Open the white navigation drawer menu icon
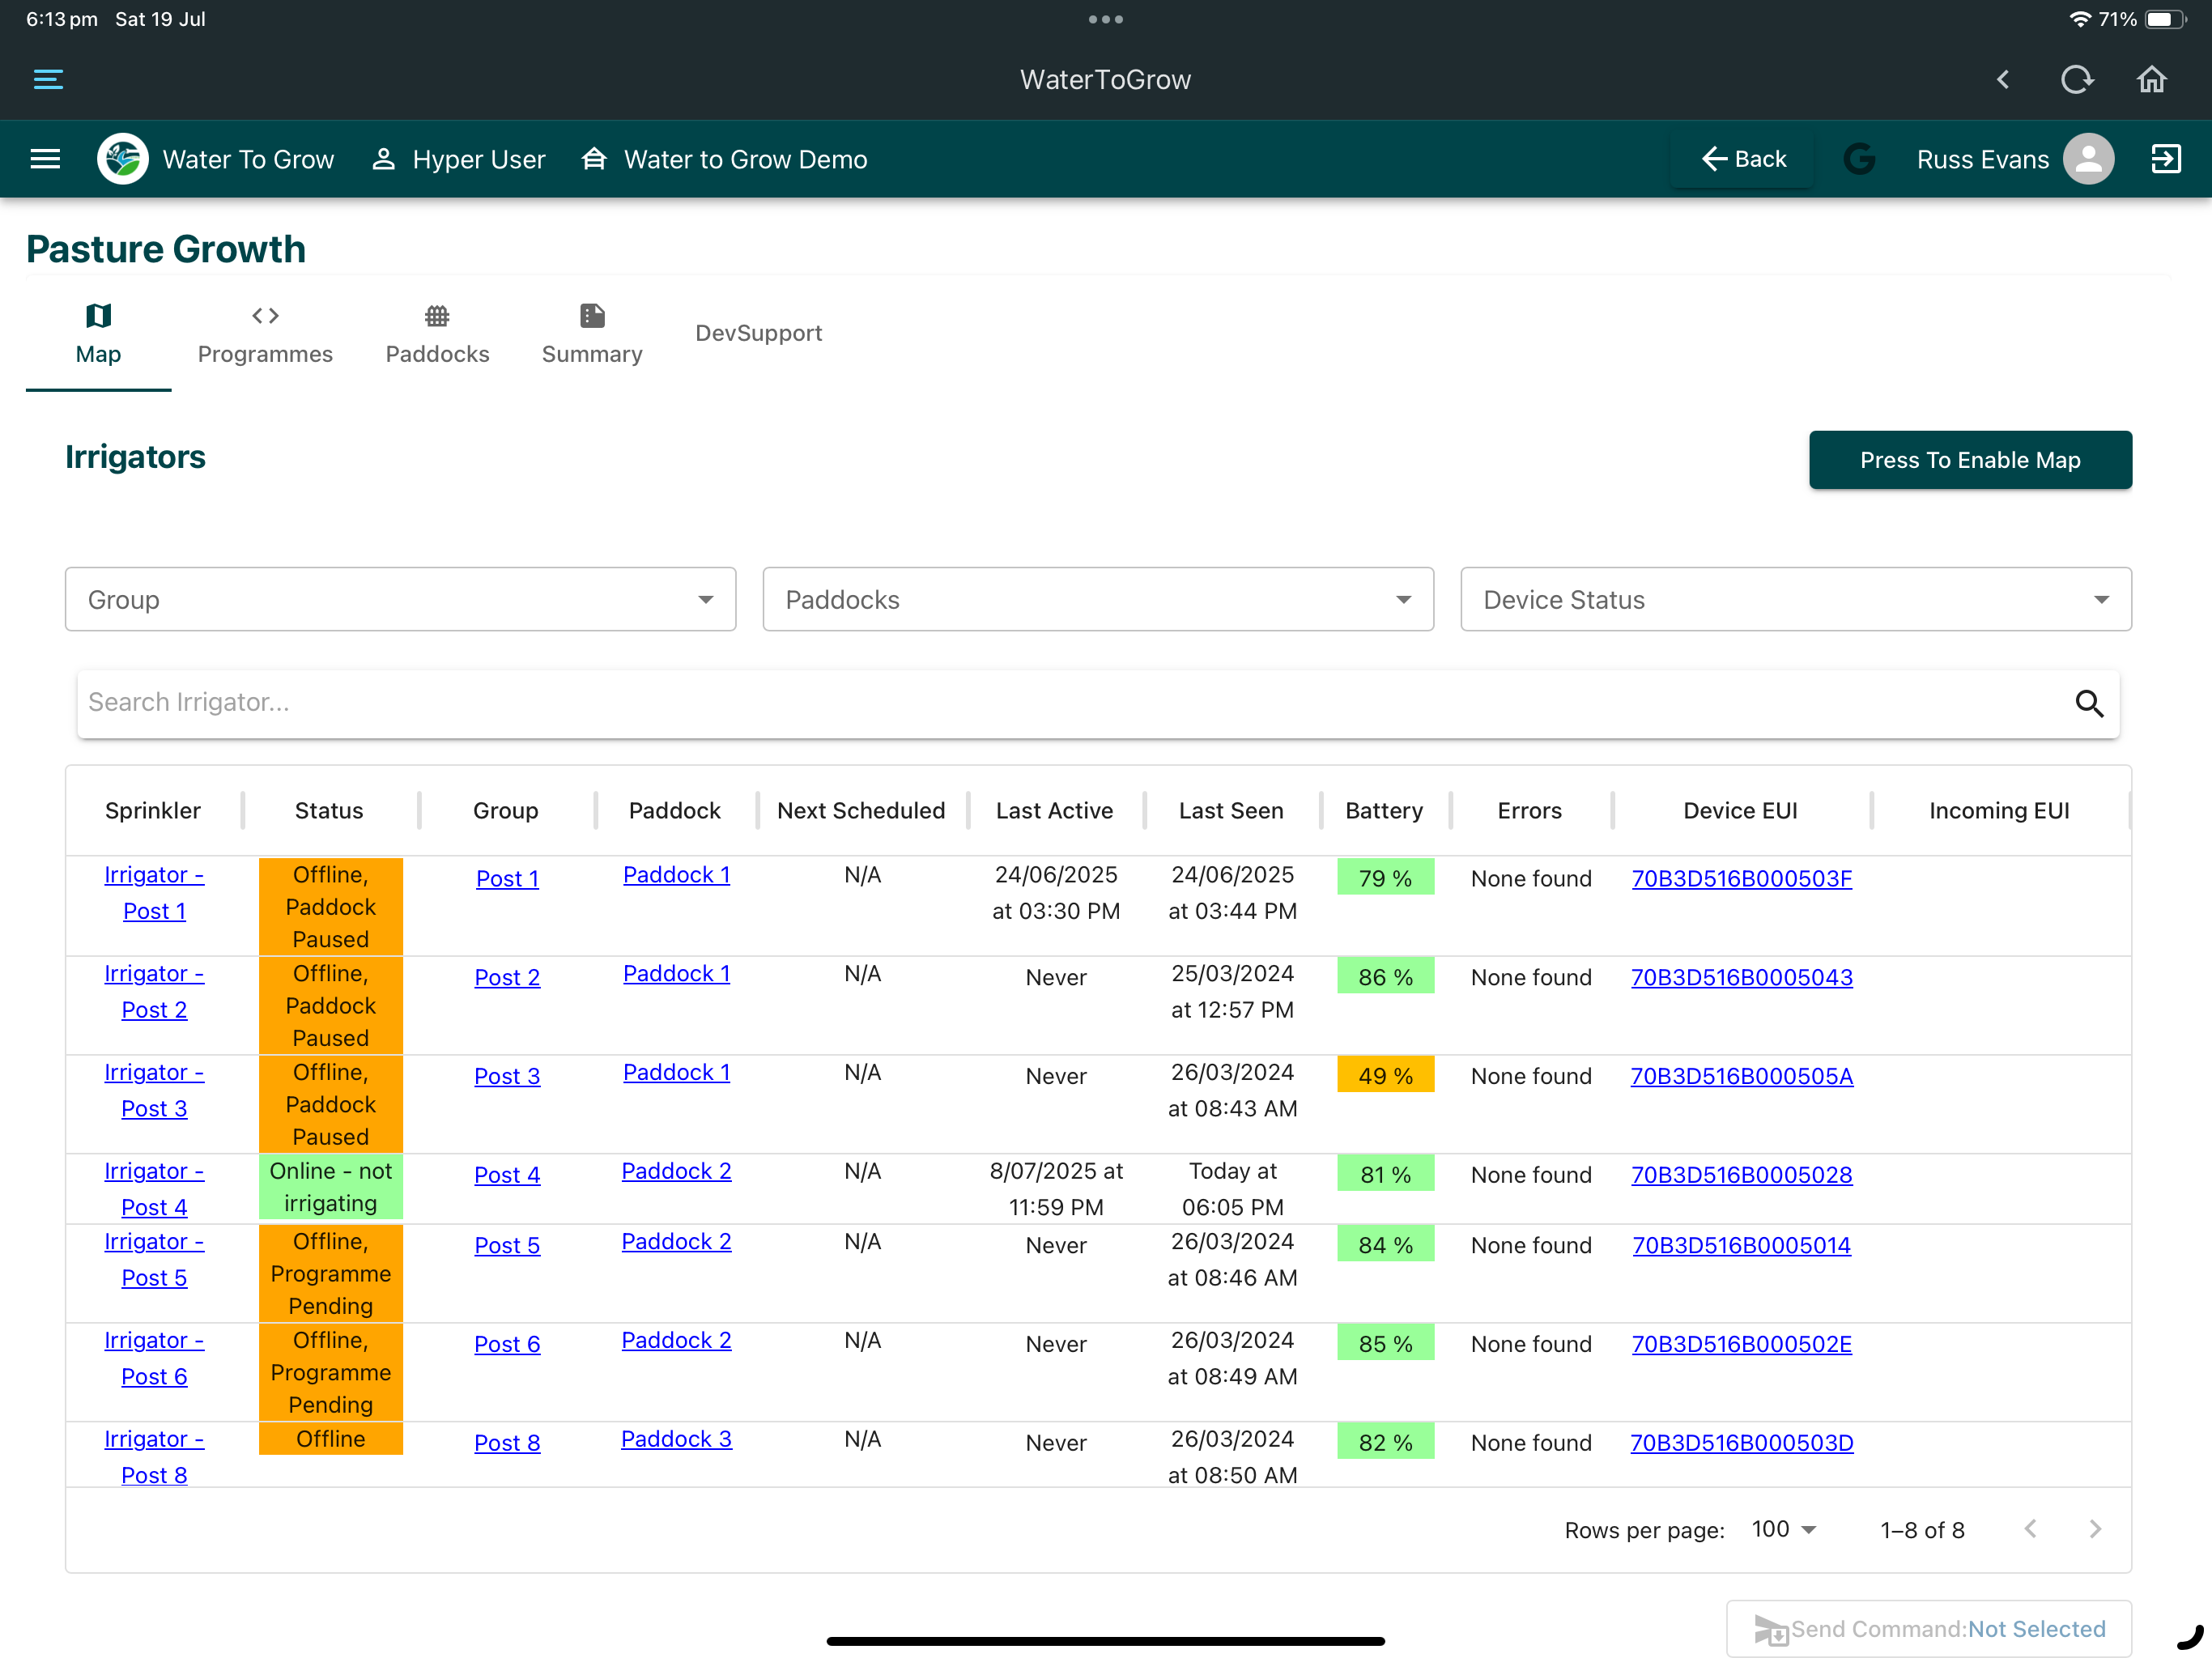2212x1658 pixels. click(x=45, y=158)
